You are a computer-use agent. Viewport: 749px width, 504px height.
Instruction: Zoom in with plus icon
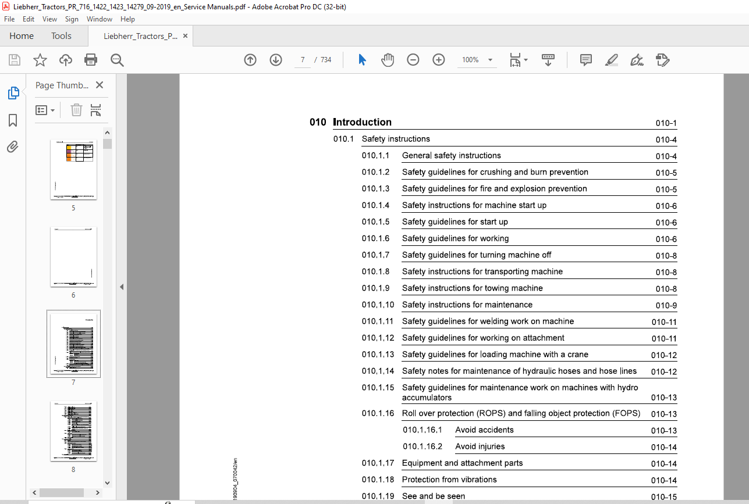(439, 60)
